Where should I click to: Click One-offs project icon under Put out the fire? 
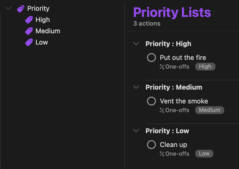point(162,67)
